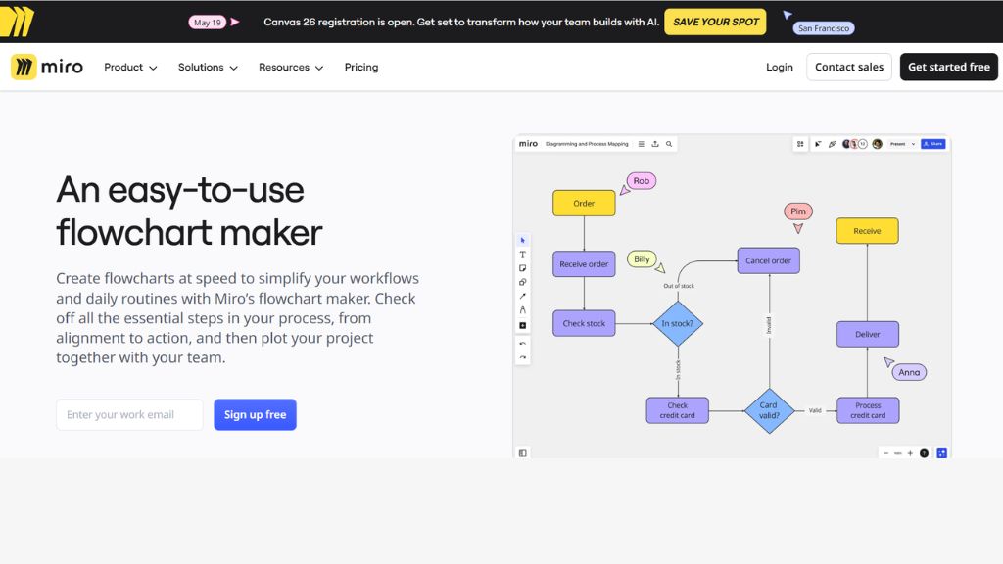Click the pink play arrow beside May 19

pos(235,22)
